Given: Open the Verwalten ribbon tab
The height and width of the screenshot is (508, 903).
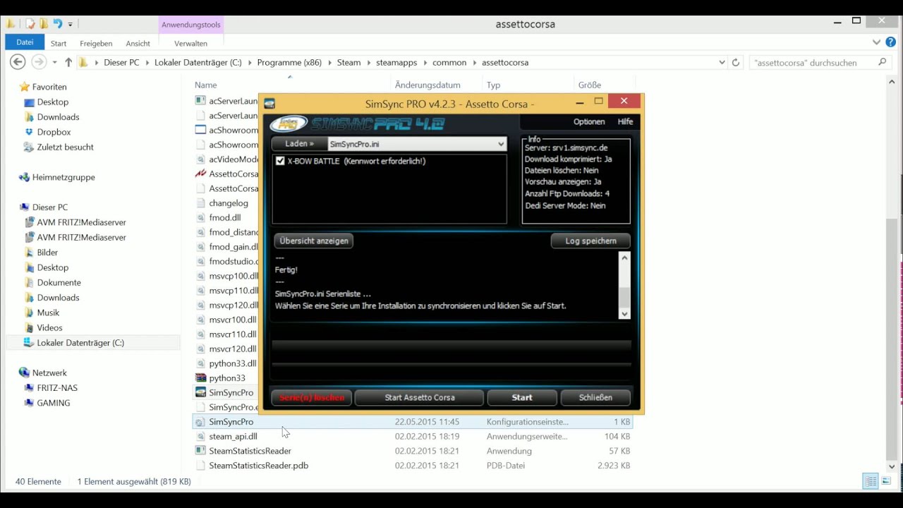Looking at the screenshot, I should [x=190, y=43].
